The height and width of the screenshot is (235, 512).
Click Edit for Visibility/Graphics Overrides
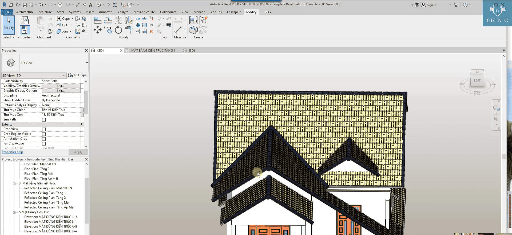pos(61,86)
